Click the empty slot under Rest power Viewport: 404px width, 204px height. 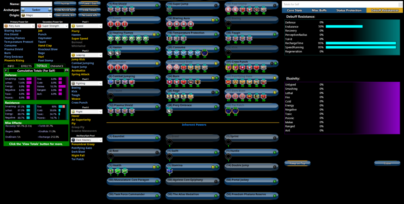click(110, 156)
